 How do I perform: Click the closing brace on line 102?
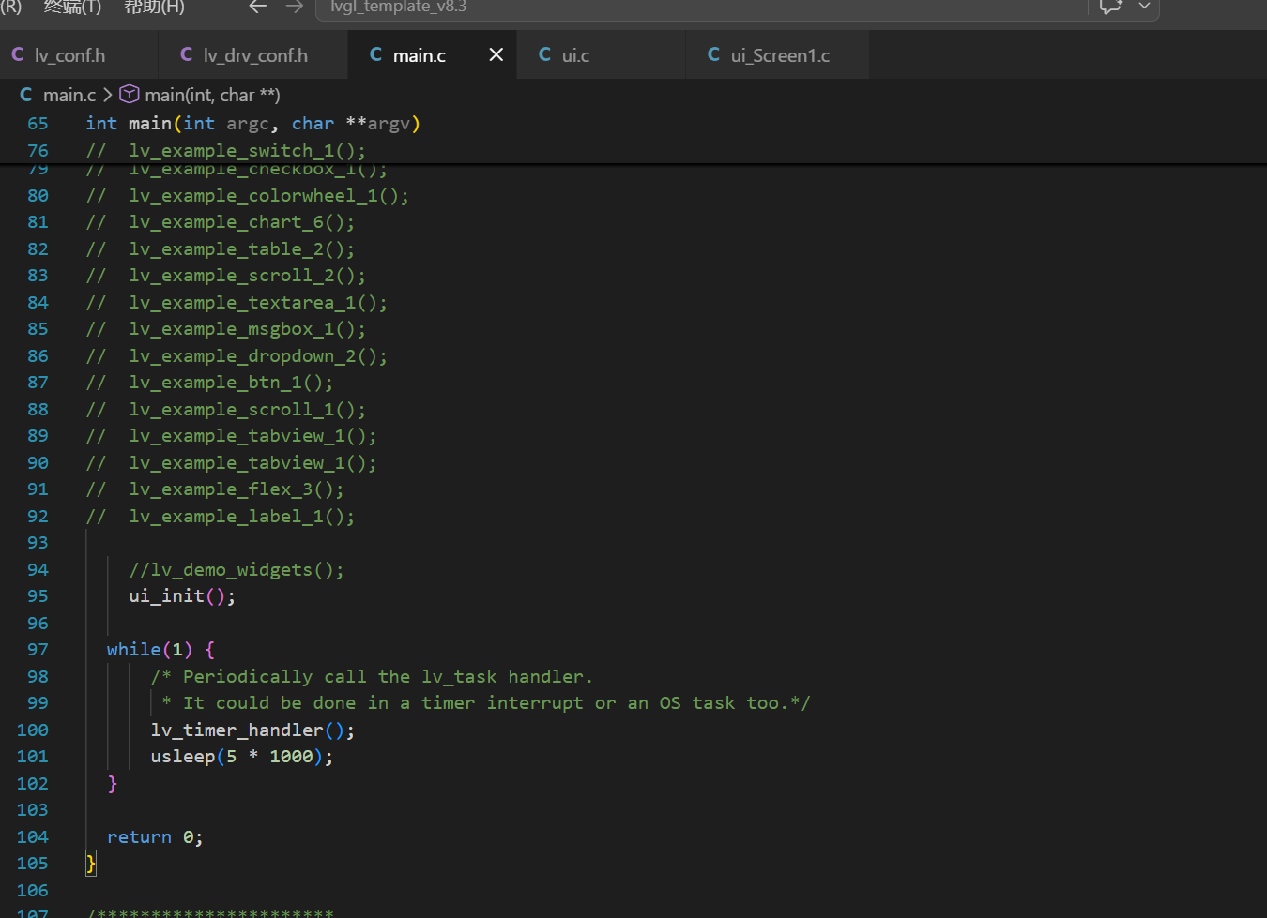point(113,784)
